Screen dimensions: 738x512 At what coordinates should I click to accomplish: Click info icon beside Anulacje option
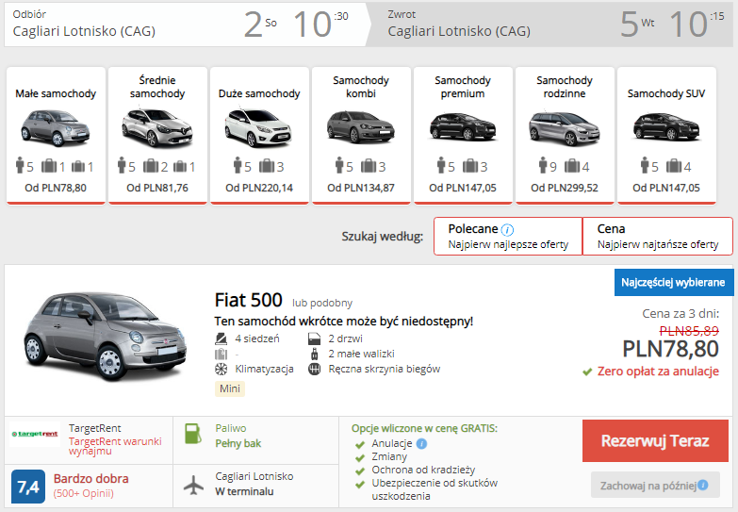[421, 443]
